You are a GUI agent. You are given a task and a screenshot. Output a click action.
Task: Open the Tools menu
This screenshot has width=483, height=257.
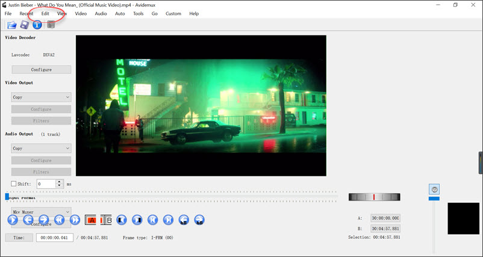(139, 14)
